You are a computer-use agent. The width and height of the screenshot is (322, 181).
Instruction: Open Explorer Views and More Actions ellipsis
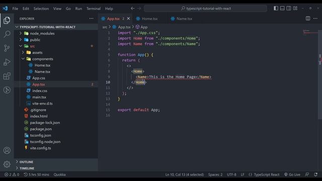(x=91, y=19)
